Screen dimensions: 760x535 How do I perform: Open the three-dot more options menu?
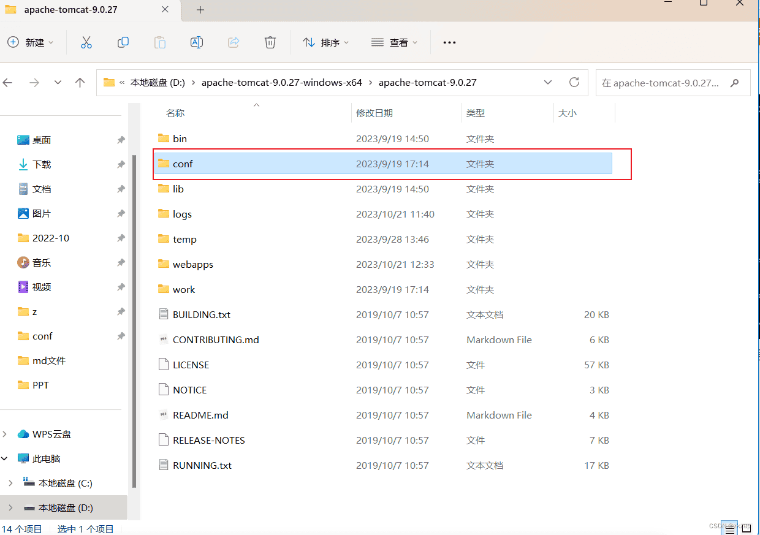pyautogui.click(x=449, y=42)
